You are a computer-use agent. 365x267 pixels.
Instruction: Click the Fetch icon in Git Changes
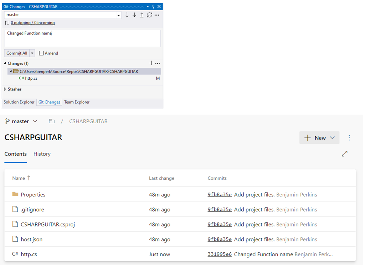point(127,15)
